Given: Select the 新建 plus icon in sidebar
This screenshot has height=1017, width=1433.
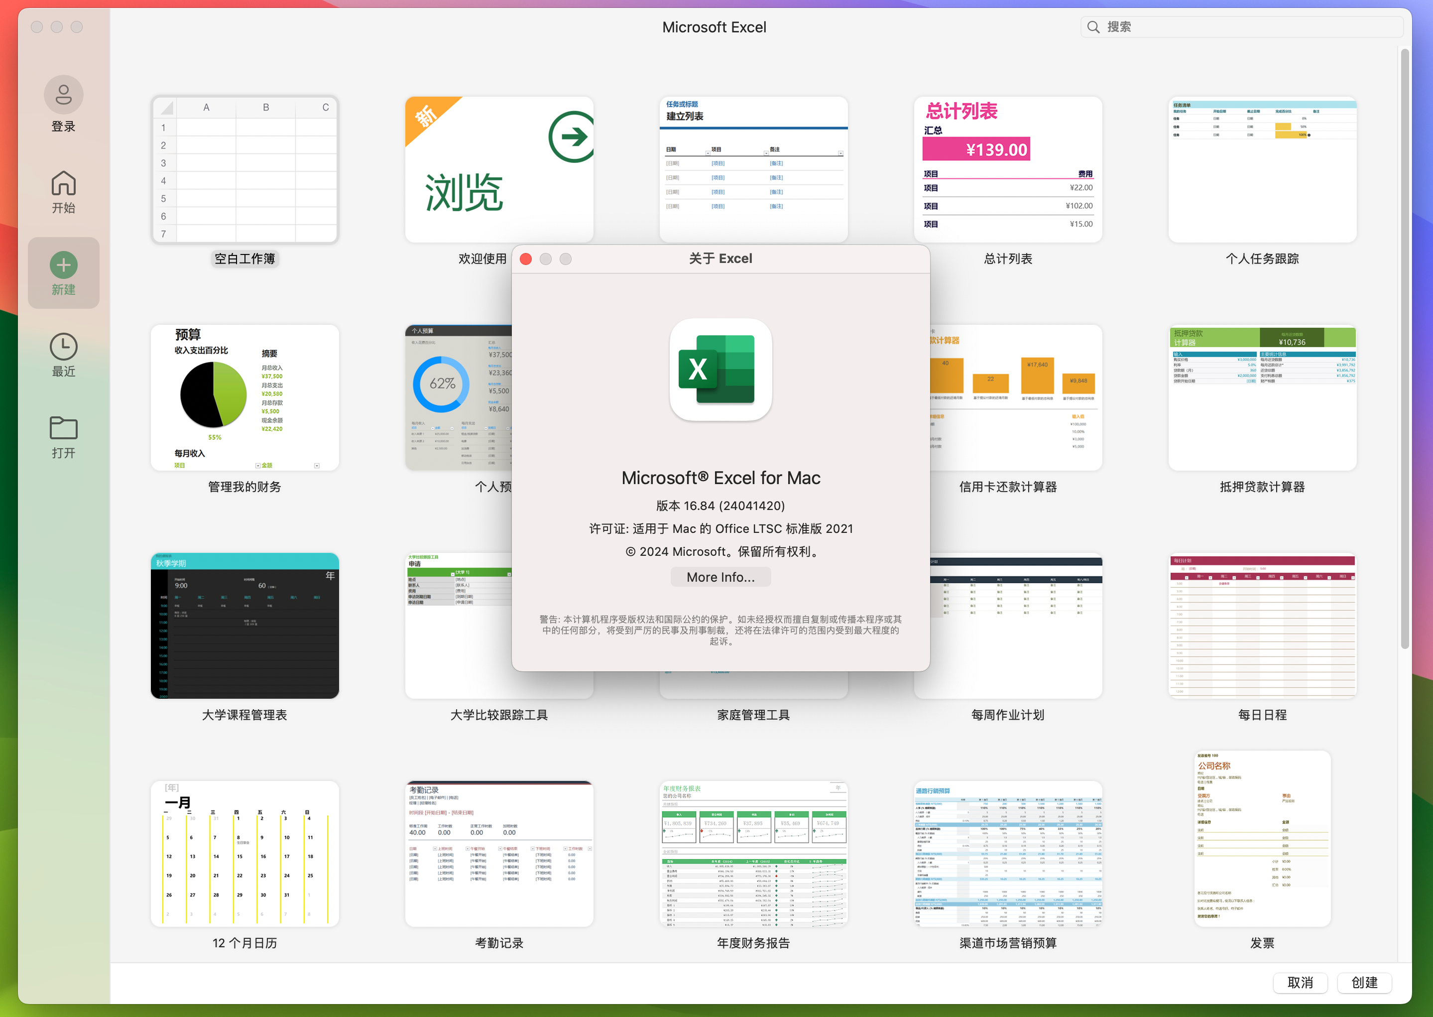Looking at the screenshot, I should pos(63,265).
